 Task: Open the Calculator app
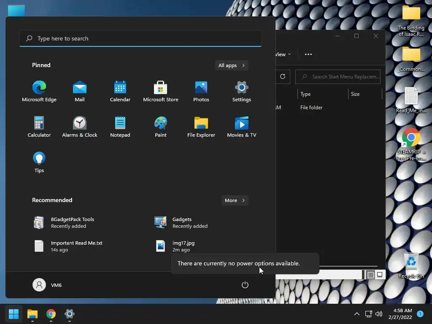(x=39, y=127)
